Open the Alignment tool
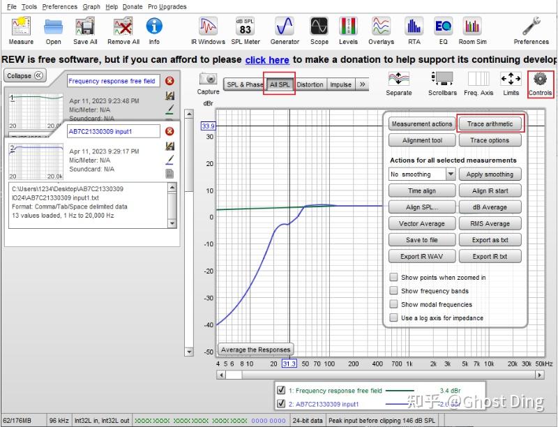The width and height of the screenshot is (558, 427). 422,140
